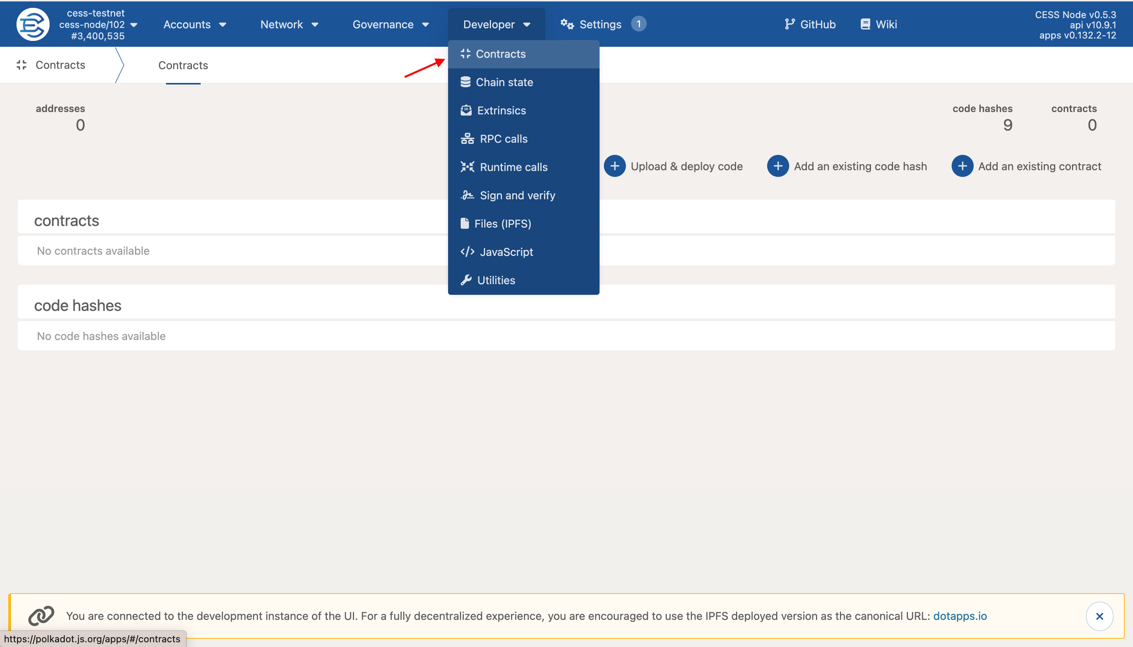The width and height of the screenshot is (1133, 647).
Task: Click the RPC calls network icon
Action: point(467,139)
